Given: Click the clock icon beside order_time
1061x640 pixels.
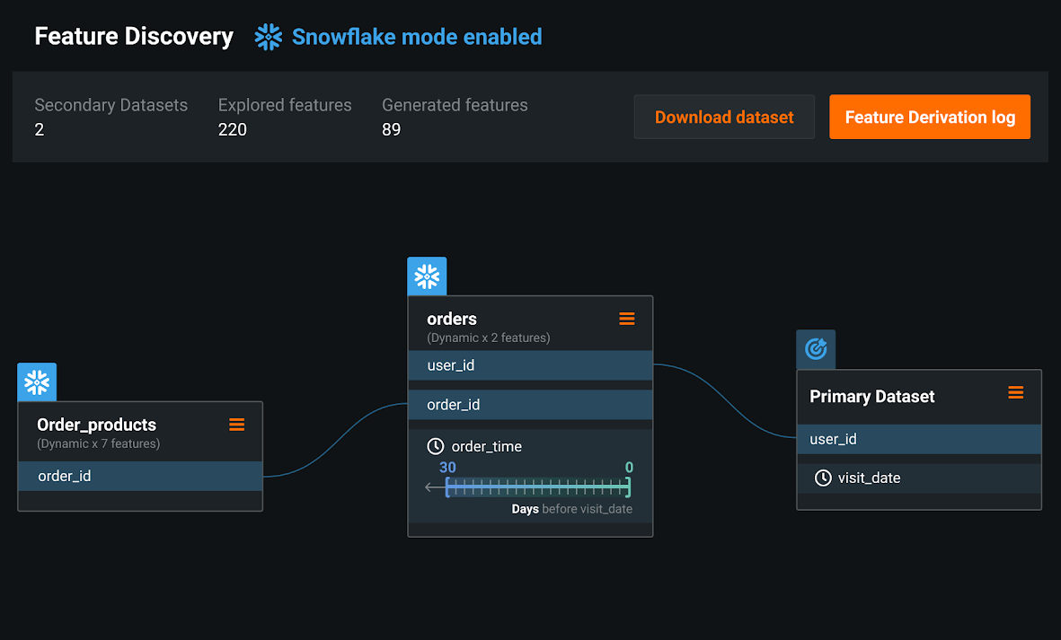Looking at the screenshot, I should 436,446.
